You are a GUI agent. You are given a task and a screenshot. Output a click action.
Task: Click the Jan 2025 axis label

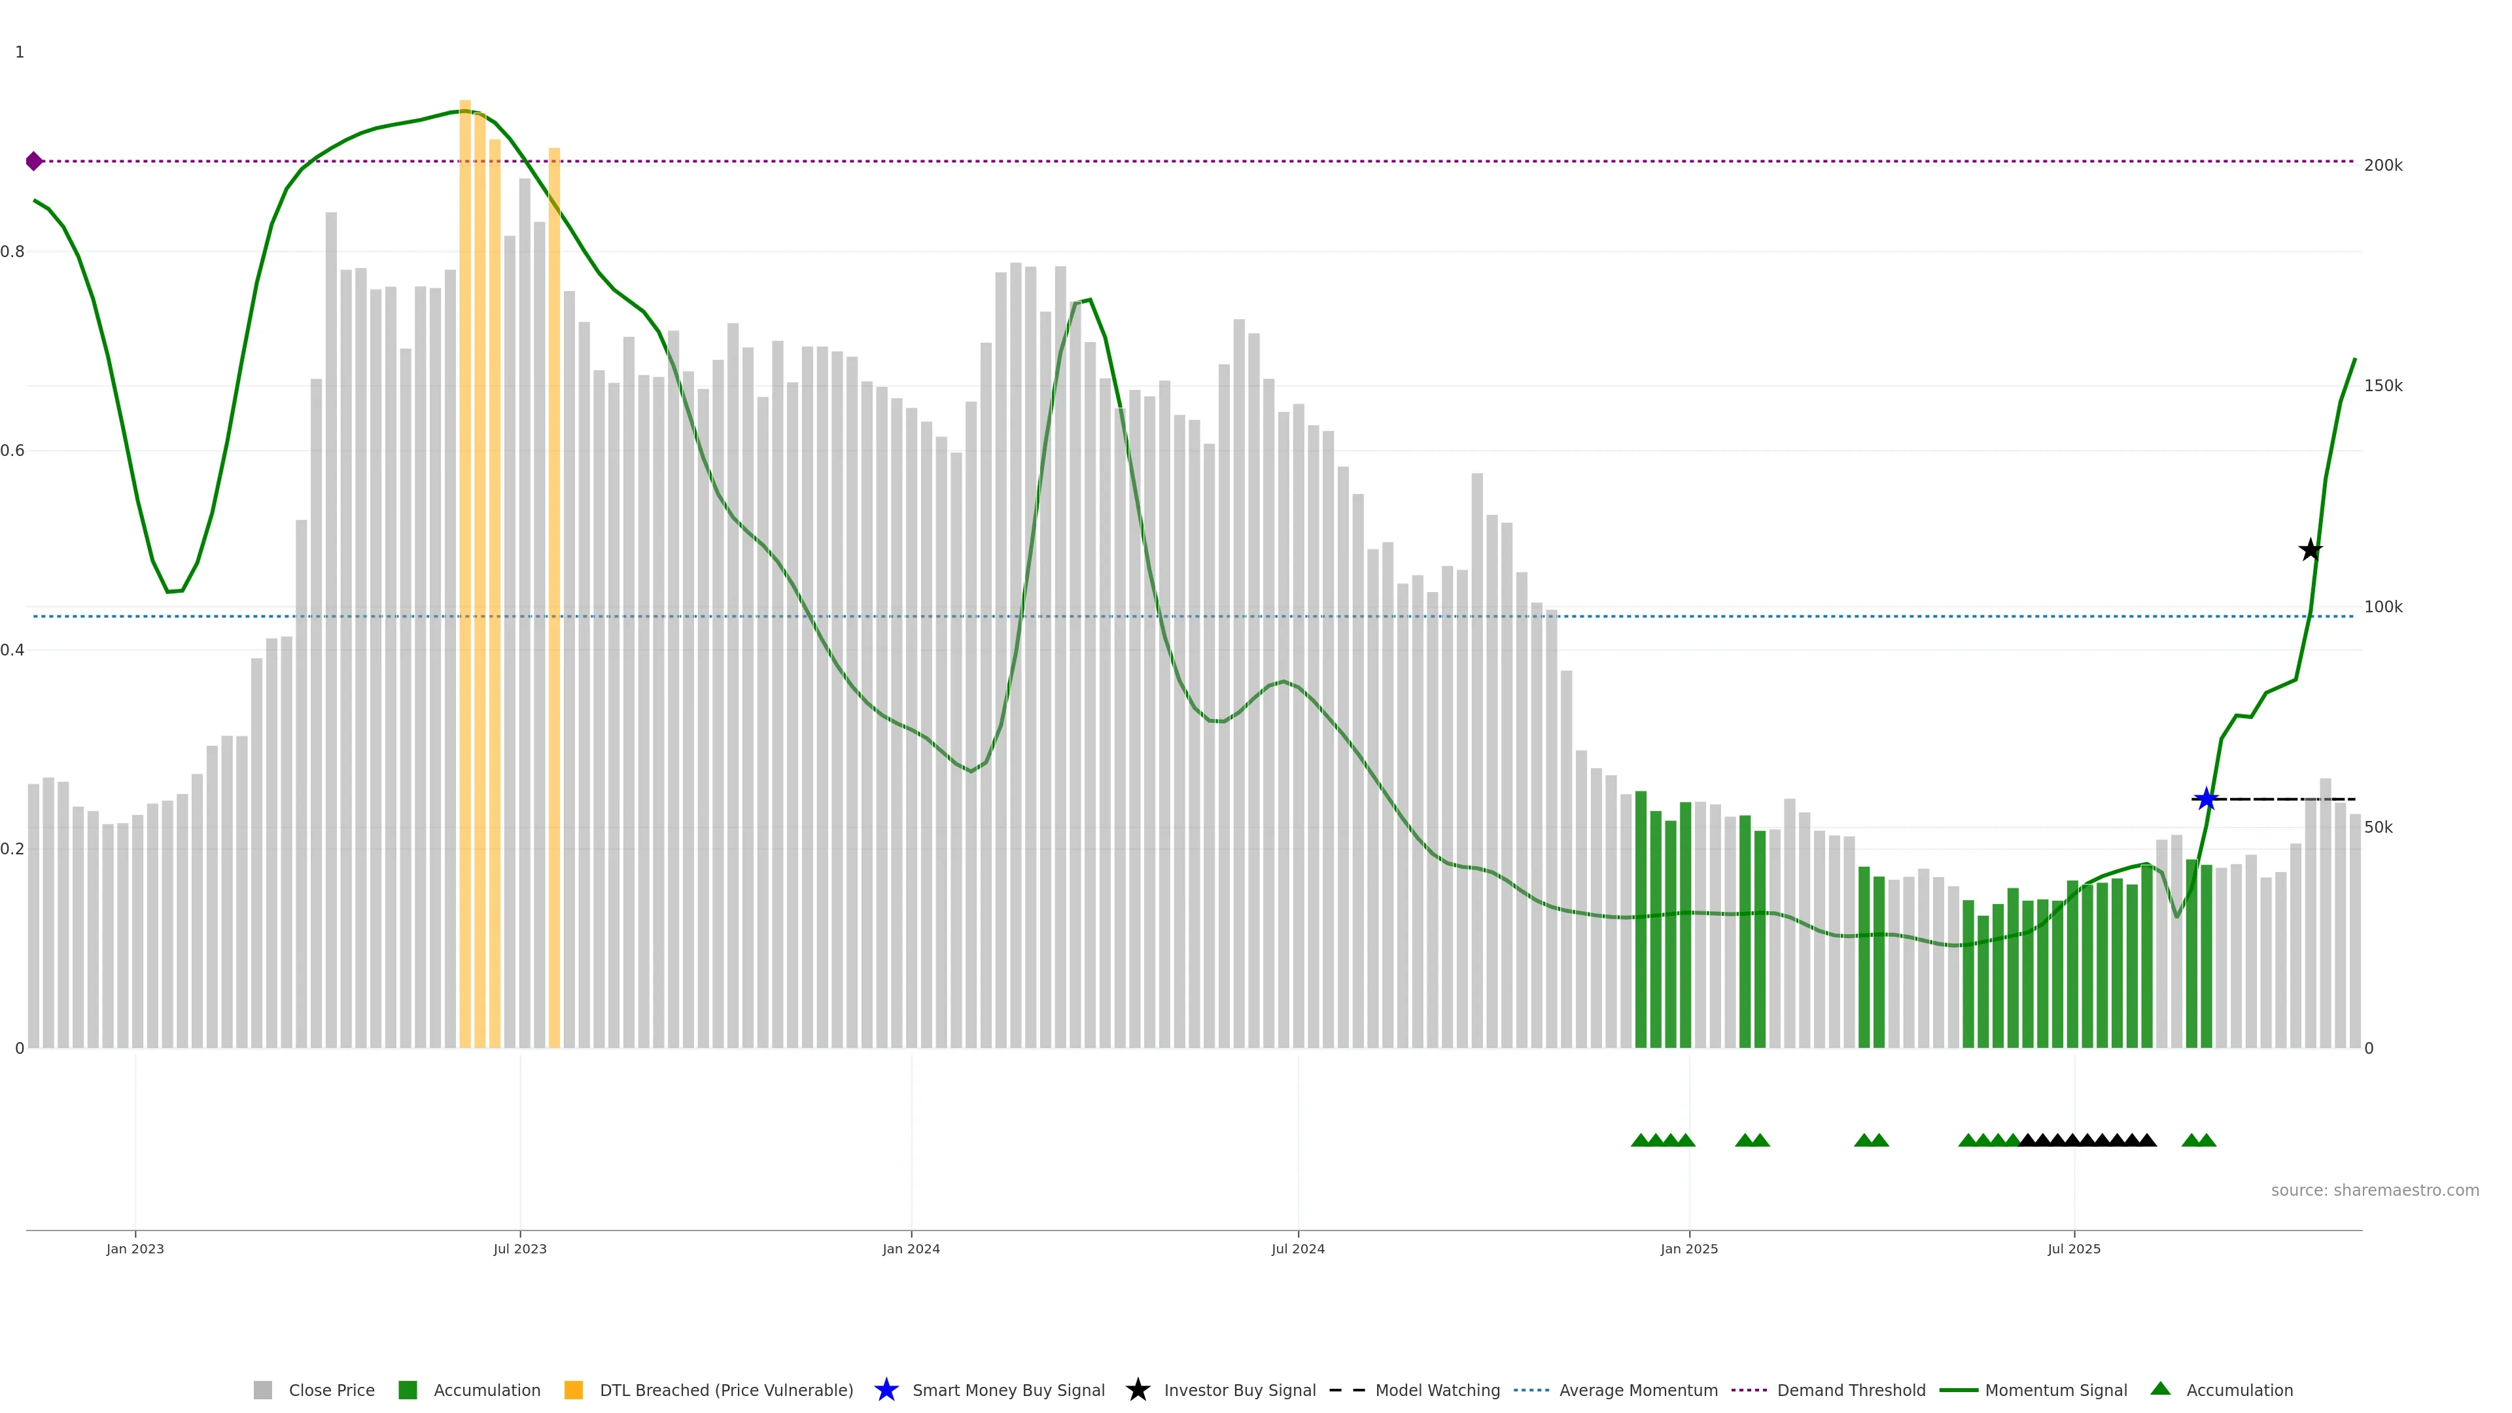click(1688, 1248)
